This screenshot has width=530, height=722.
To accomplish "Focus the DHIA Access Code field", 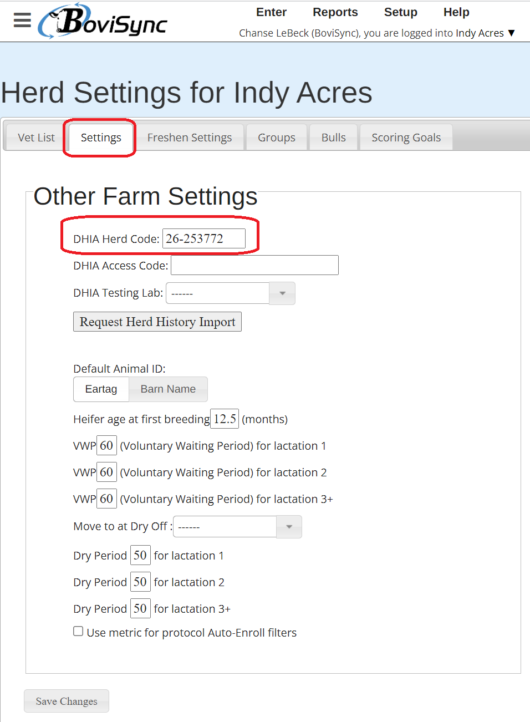I will [254, 266].
